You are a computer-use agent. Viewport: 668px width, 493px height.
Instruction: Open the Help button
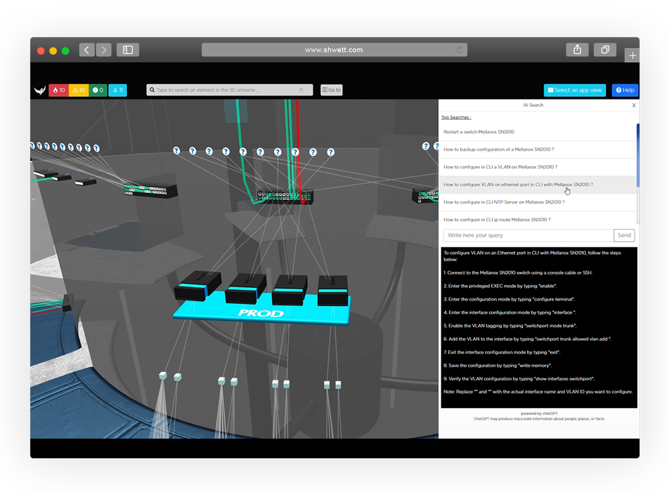[625, 90]
